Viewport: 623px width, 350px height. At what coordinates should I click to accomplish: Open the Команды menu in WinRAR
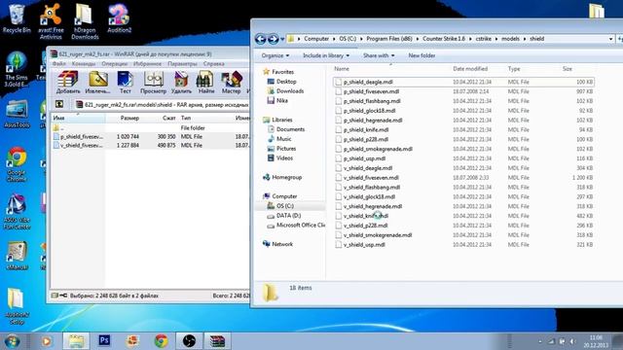click(x=84, y=64)
